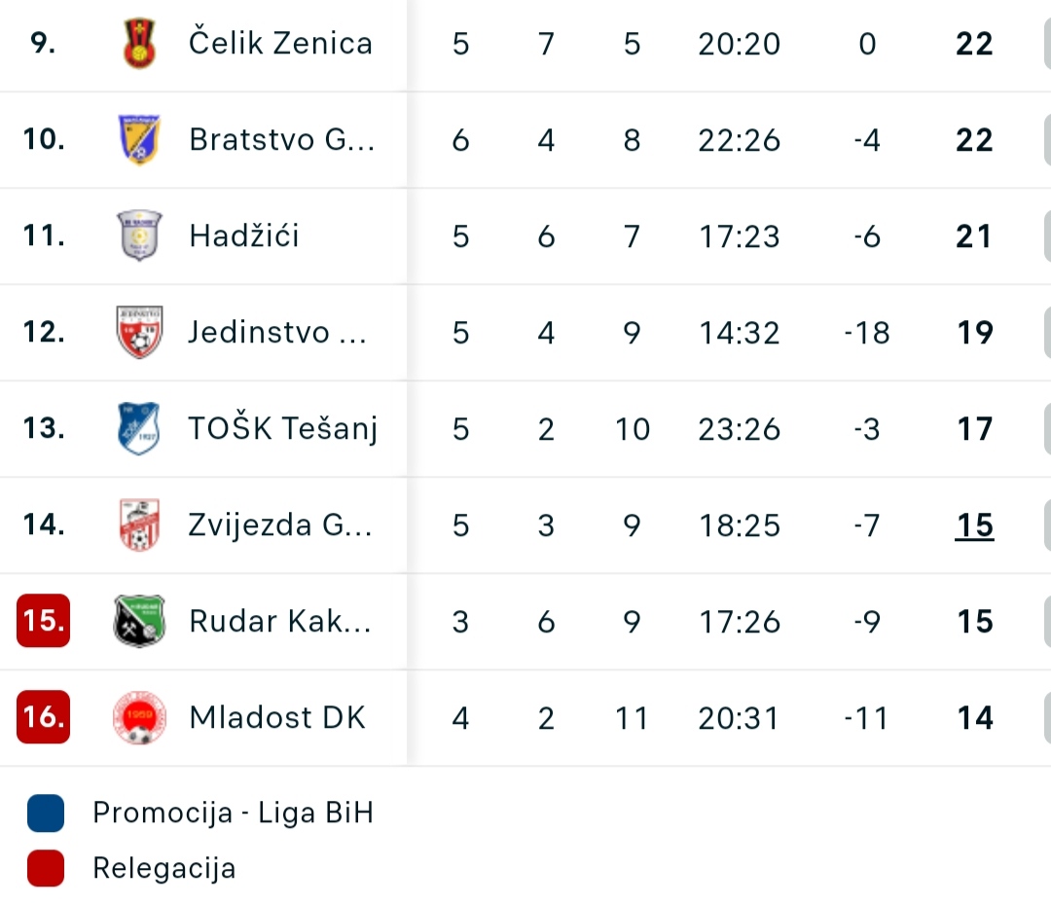Select Zvijezda G... club crest

pyautogui.click(x=139, y=525)
